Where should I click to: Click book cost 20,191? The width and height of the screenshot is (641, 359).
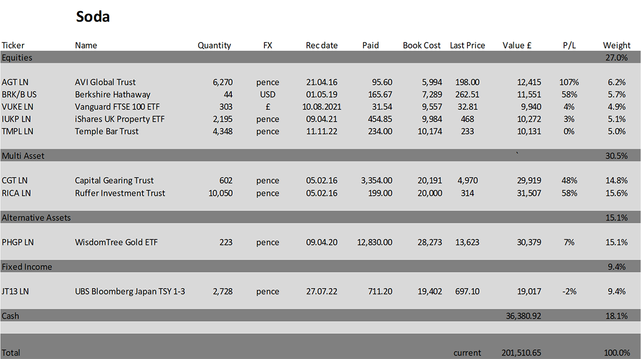430,181
